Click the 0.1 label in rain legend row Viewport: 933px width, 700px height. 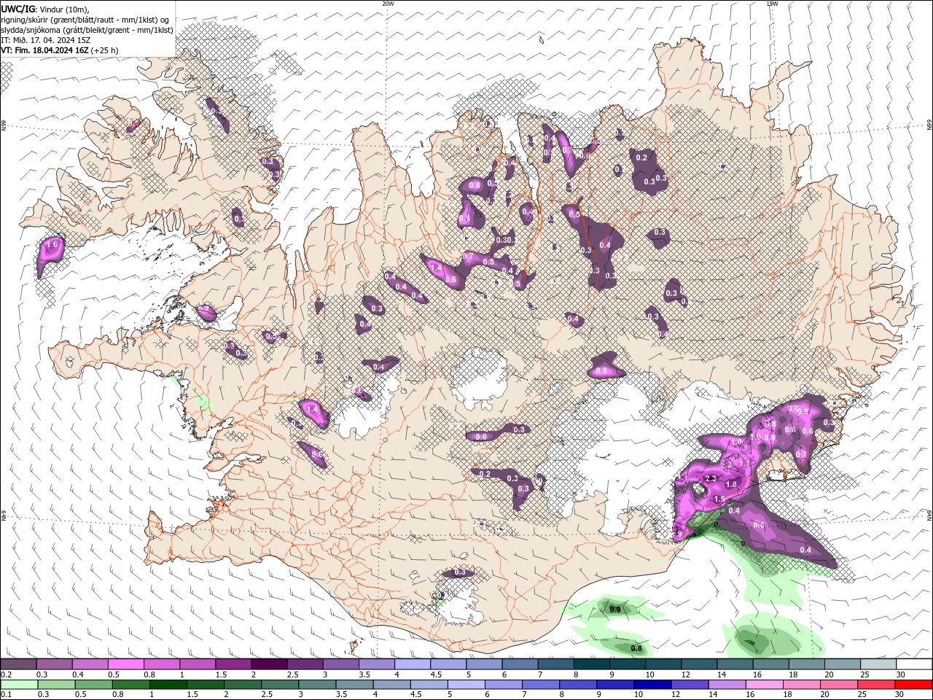[x=6, y=695]
